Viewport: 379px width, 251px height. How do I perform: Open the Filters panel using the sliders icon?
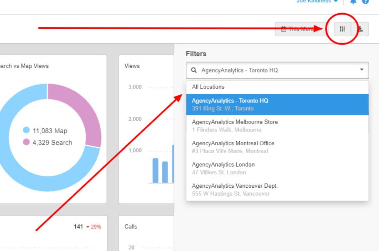click(342, 29)
